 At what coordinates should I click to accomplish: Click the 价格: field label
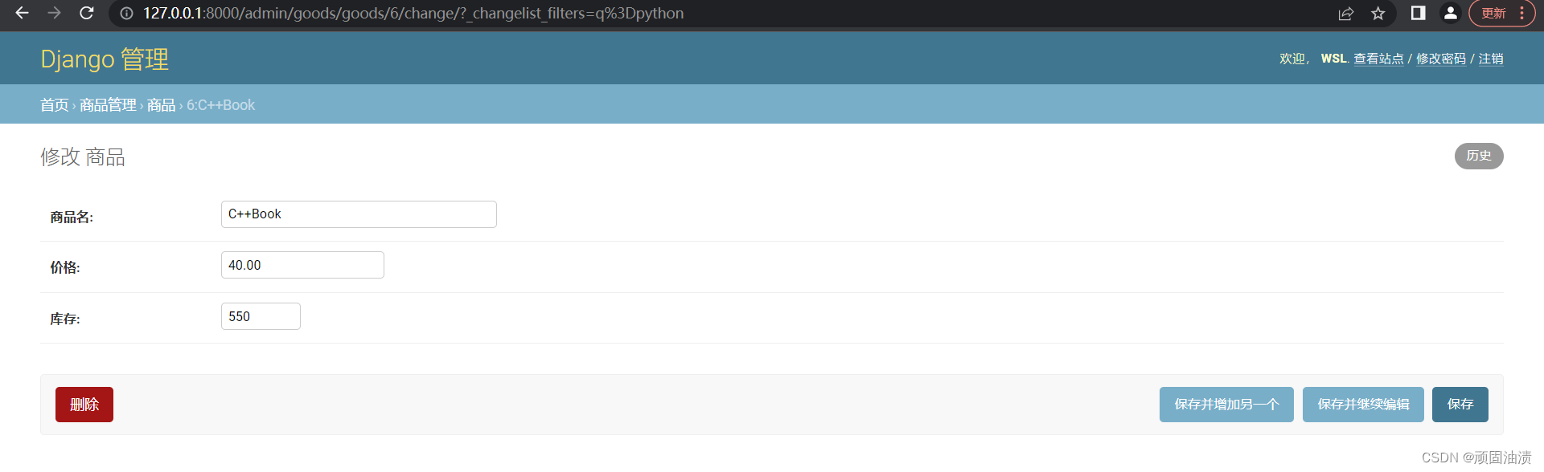pos(65,267)
